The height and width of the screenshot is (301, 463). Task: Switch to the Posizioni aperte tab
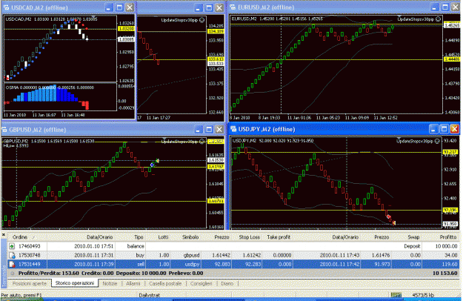(30, 283)
